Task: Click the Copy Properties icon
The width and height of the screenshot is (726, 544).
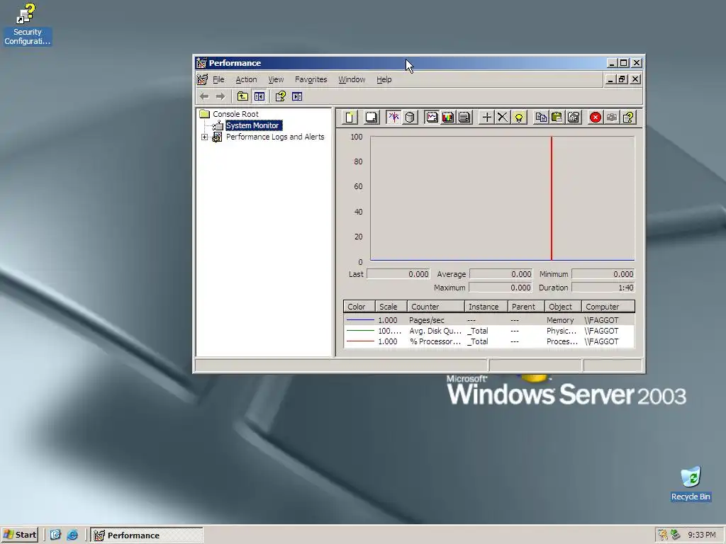Action: coord(541,118)
